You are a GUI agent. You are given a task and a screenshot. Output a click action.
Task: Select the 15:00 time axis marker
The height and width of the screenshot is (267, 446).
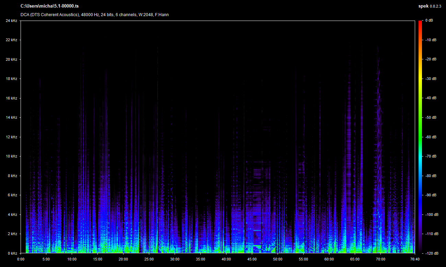98,259
